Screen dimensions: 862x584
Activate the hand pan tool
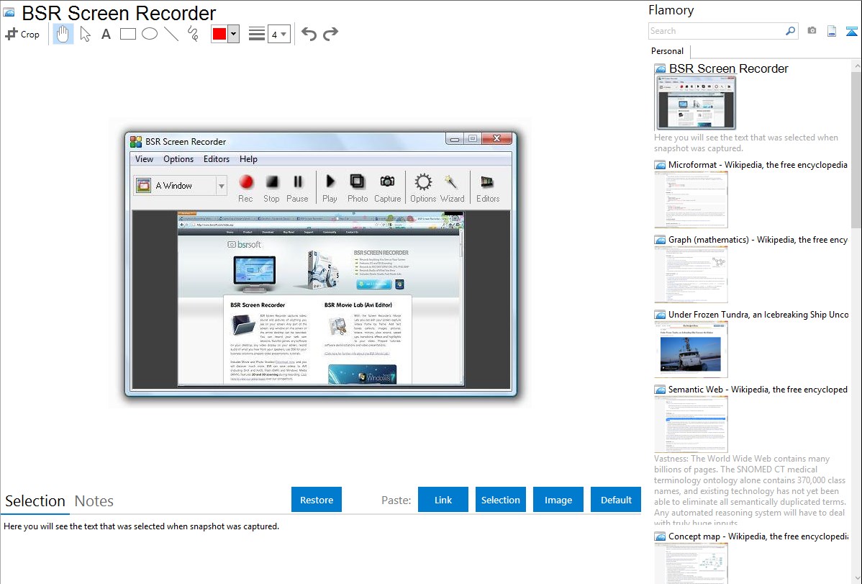click(63, 34)
